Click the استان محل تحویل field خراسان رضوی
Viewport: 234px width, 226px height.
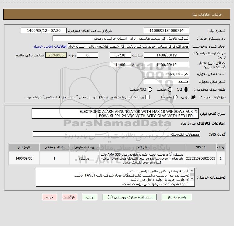[167, 74]
